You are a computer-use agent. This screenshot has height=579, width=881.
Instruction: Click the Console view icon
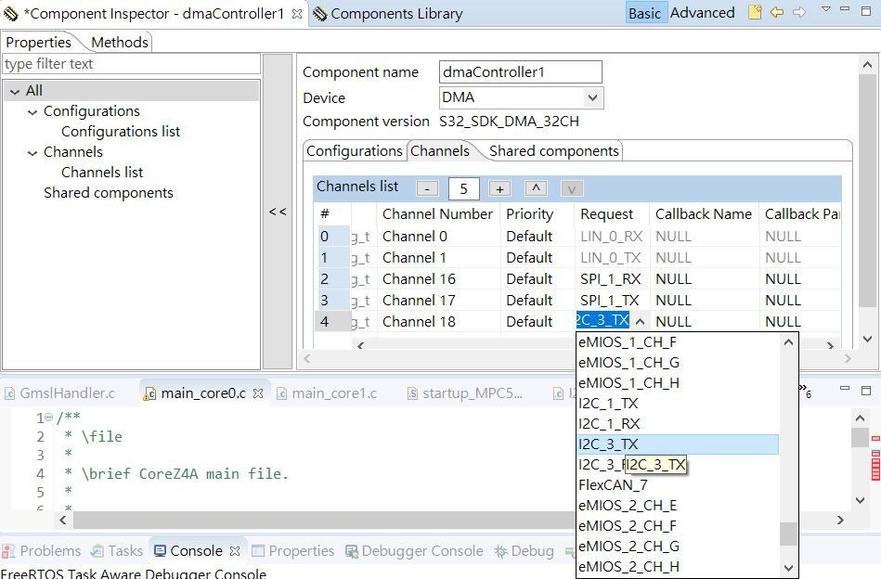(160, 551)
